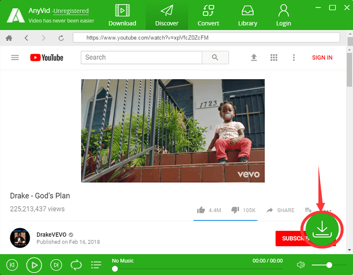Viewport: 353px width, 275px height.
Task: Click the YouTube logo
Action: pos(47,57)
